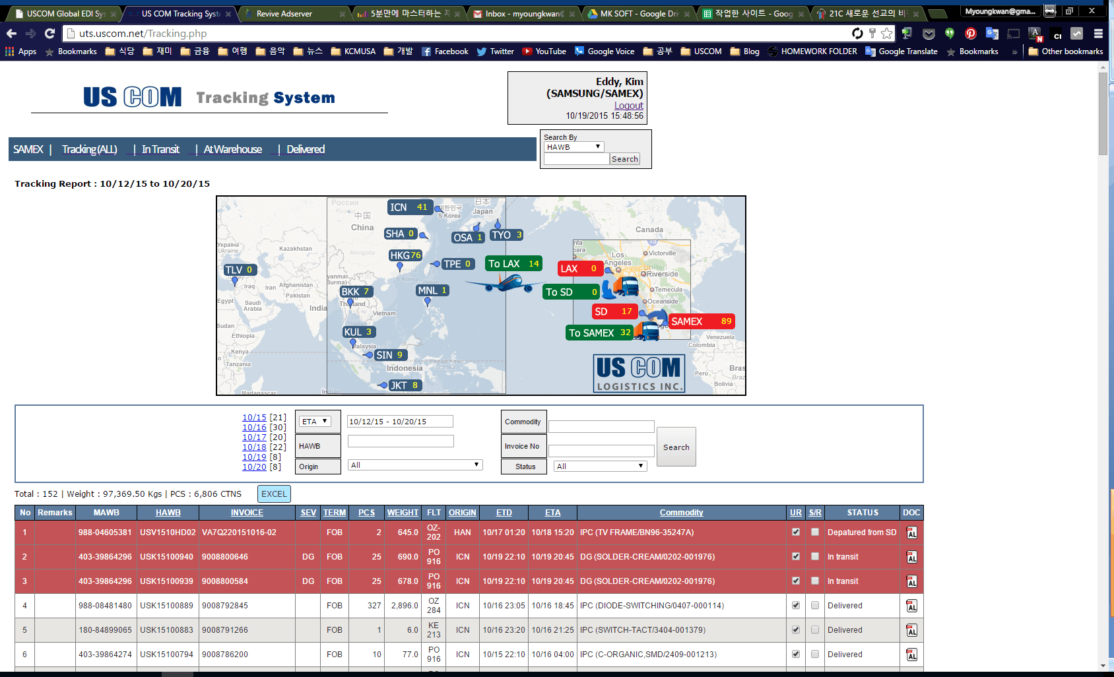Toggle UR checkbox for HAWB USK15100940
The image size is (1114, 677).
796,556
